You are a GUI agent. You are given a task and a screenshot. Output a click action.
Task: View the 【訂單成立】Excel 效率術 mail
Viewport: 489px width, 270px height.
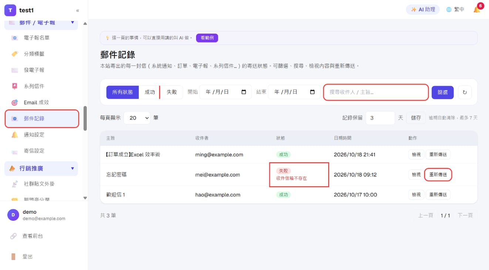click(x=416, y=155)
